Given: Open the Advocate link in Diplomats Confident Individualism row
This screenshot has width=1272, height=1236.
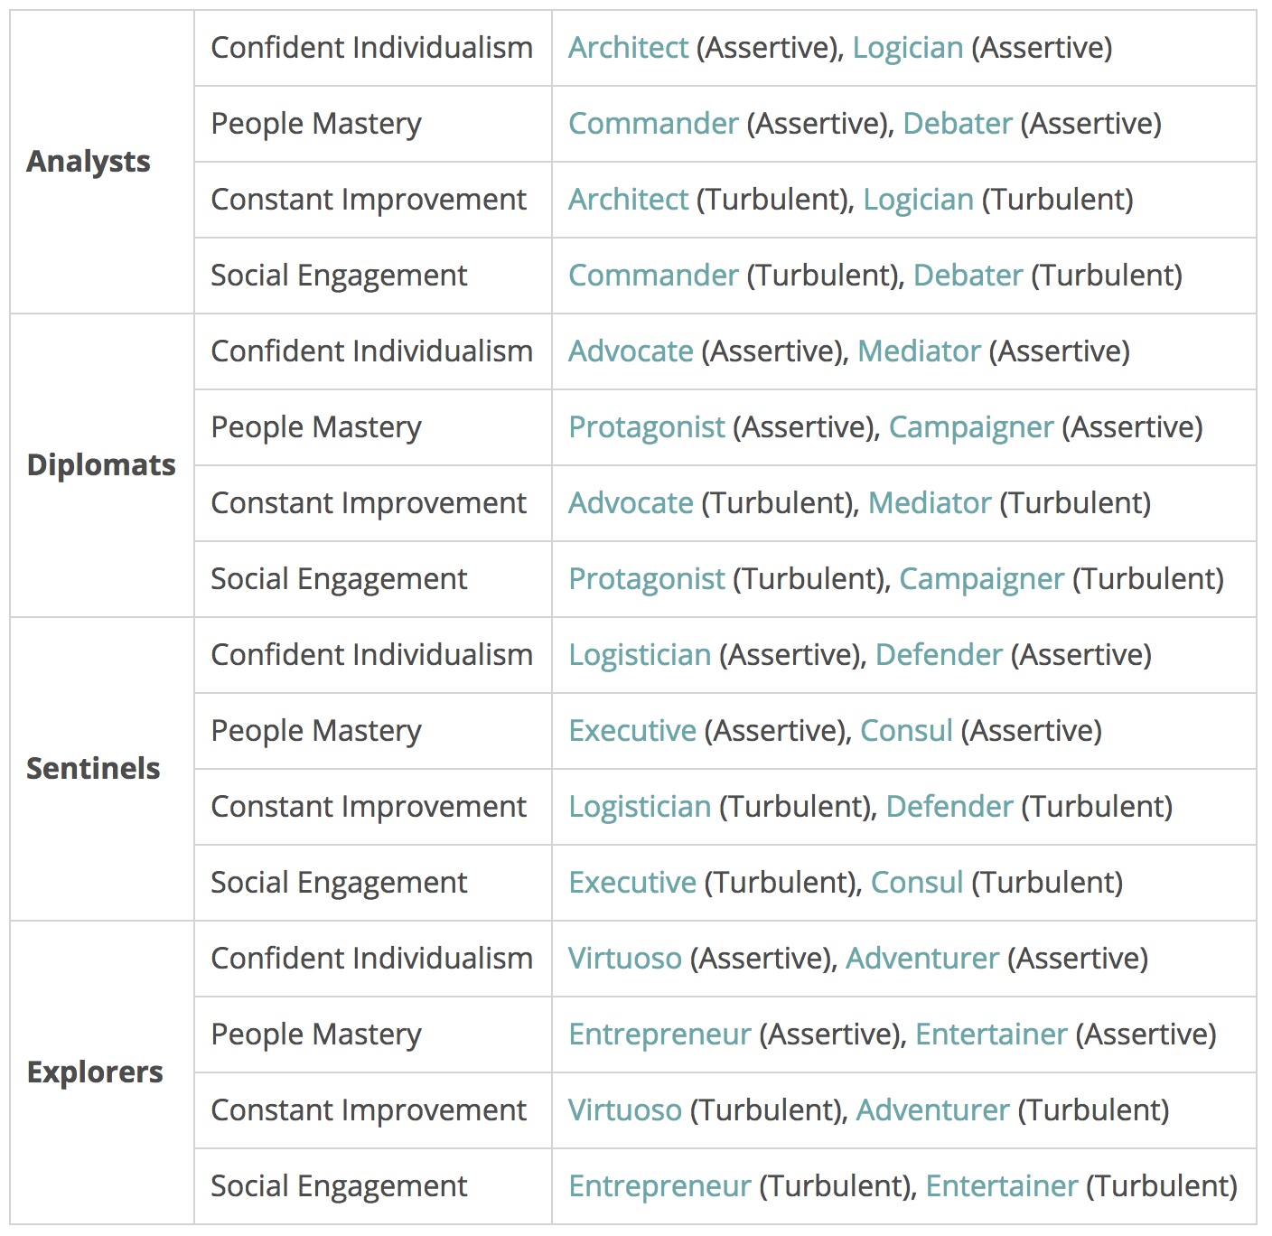Looking at the screenshot, I should (x=631, y=351).
